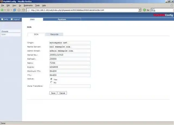Viewport: 174px width, 125px height.
Task: Click the Refresh input field
Action: click(70, 59)
